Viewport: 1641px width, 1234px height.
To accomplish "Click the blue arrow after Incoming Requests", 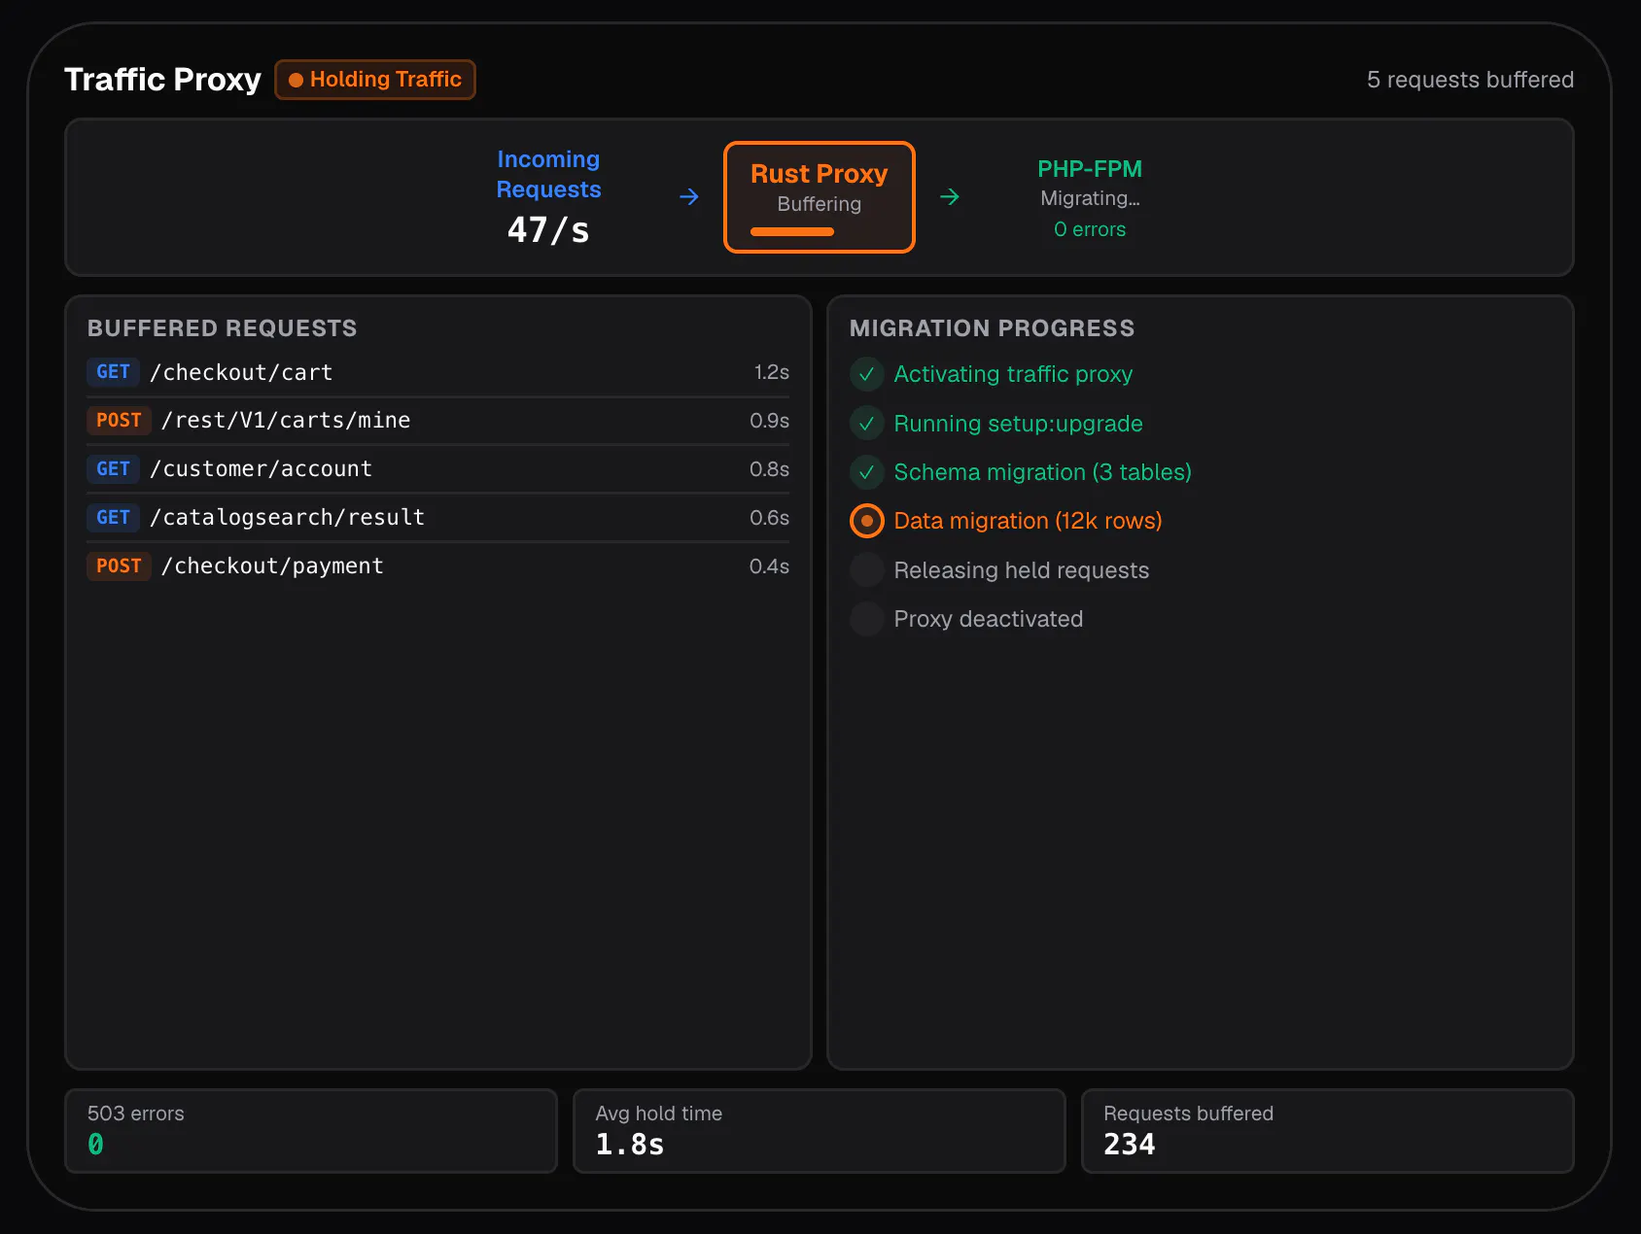I will [689, 197].
